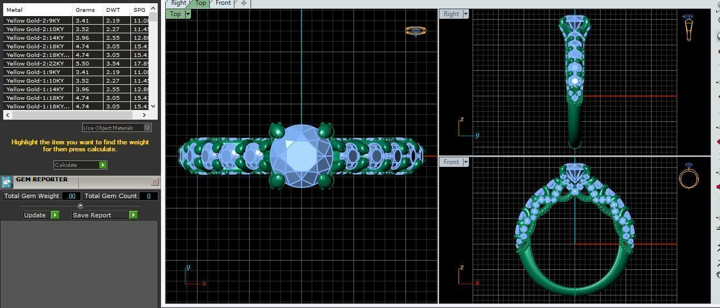Add a new viewport tab with plus
Viewport: 720px width, 308px height.
(x=244, y=3)
